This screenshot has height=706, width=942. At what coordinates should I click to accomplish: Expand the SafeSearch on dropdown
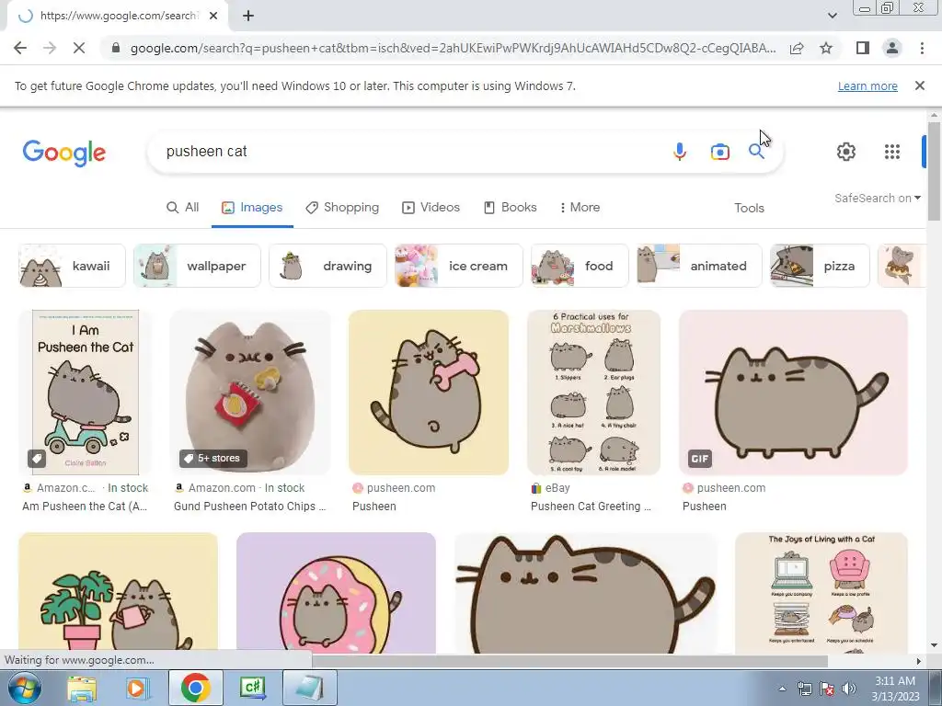coord(878,199)
